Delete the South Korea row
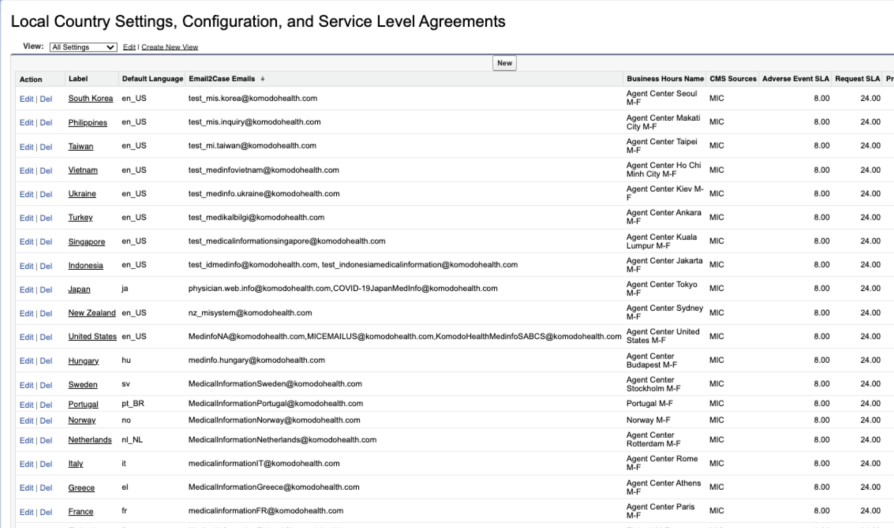The height and width of the screenshot is (528, 894). click(46, 99)
